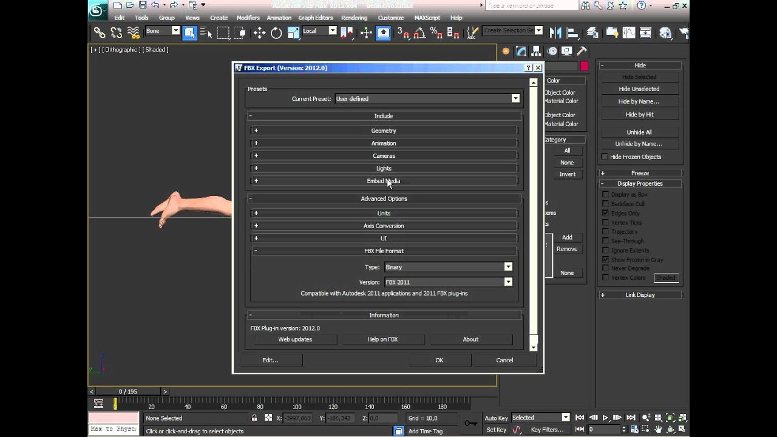Click the Bind to Space Warp icon
777x437 pixels.
134,33
